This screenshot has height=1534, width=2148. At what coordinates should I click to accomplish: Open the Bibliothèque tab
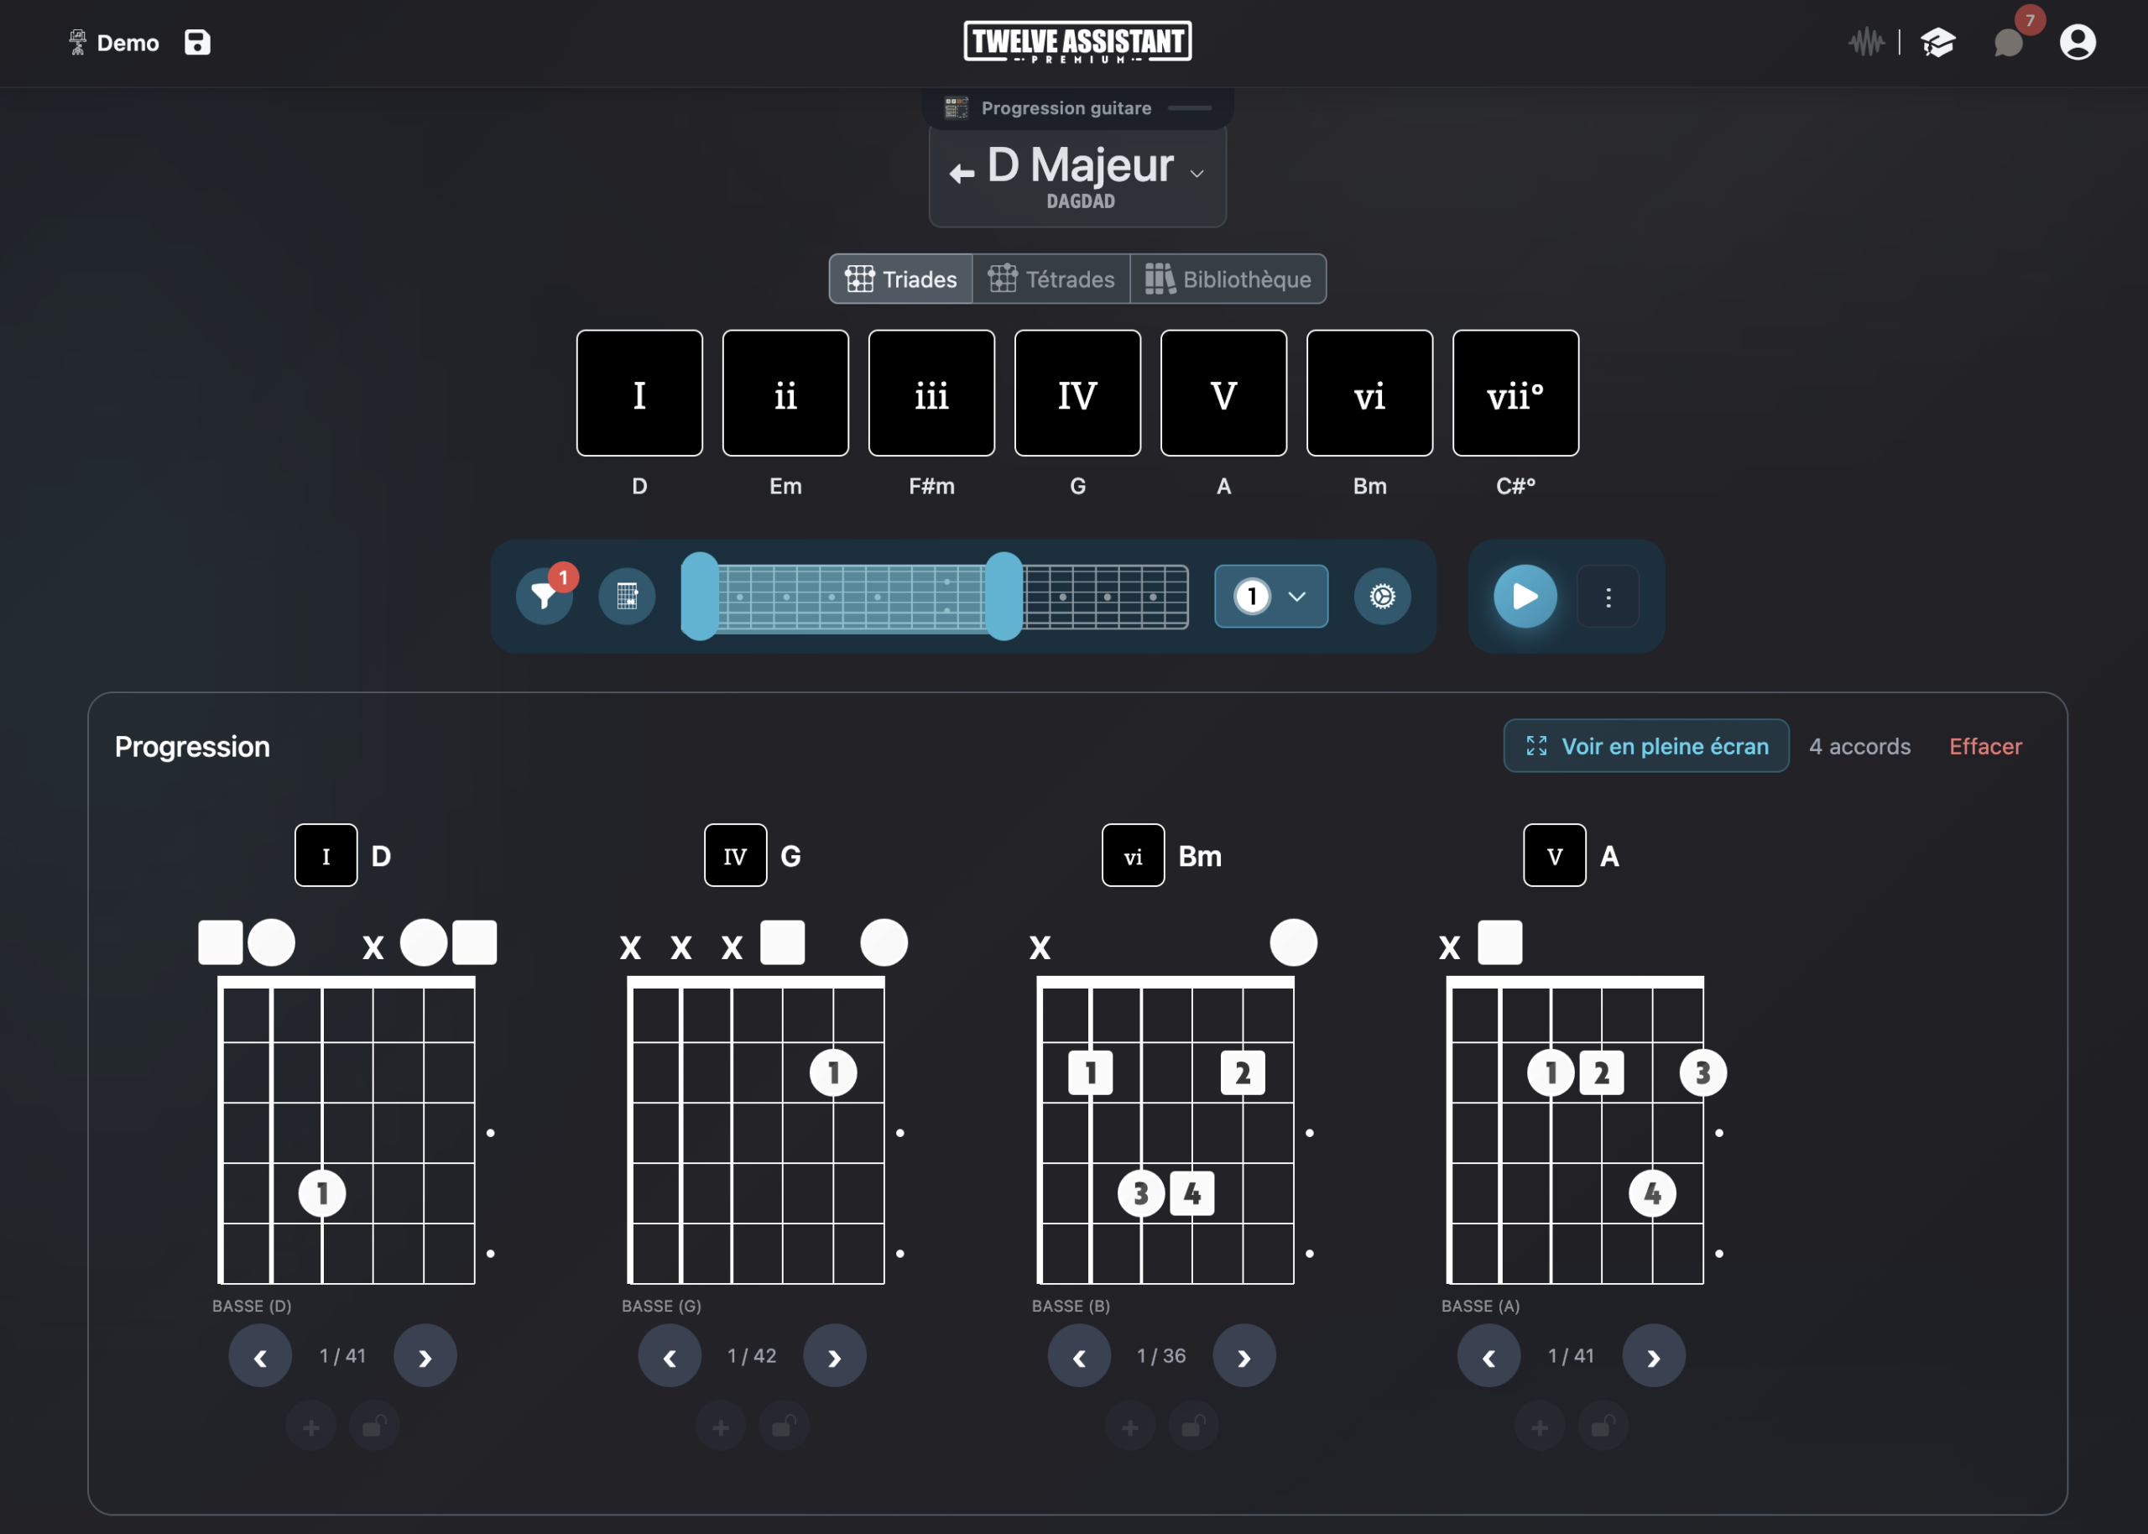click(x=1228, y=279)
